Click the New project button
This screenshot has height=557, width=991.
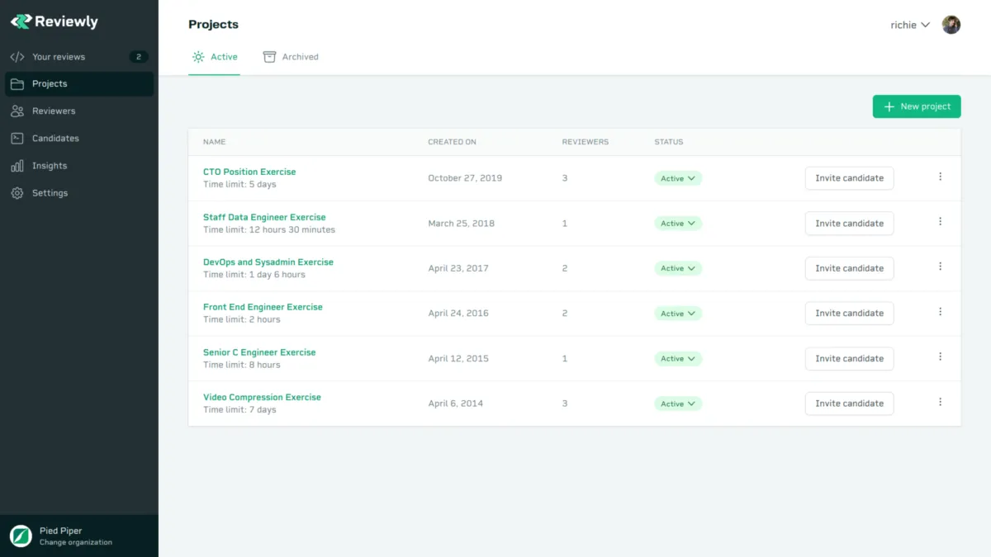[x=917, y=106]
